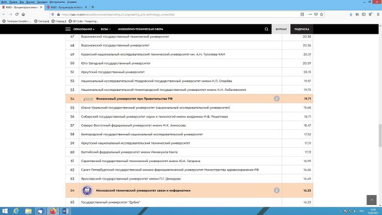The width and height of the screenshot is (382, 215).
Task: Open info icon for Московский технический университет row
Action: point(276,190)
